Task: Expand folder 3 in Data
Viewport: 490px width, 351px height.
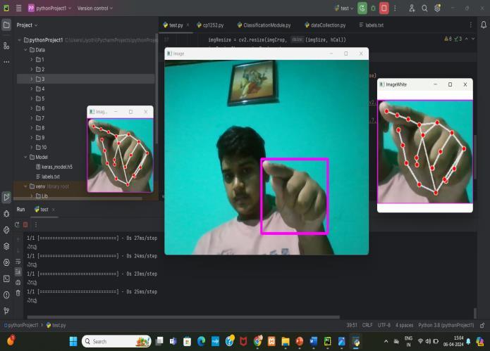Action: click(32, 79)
